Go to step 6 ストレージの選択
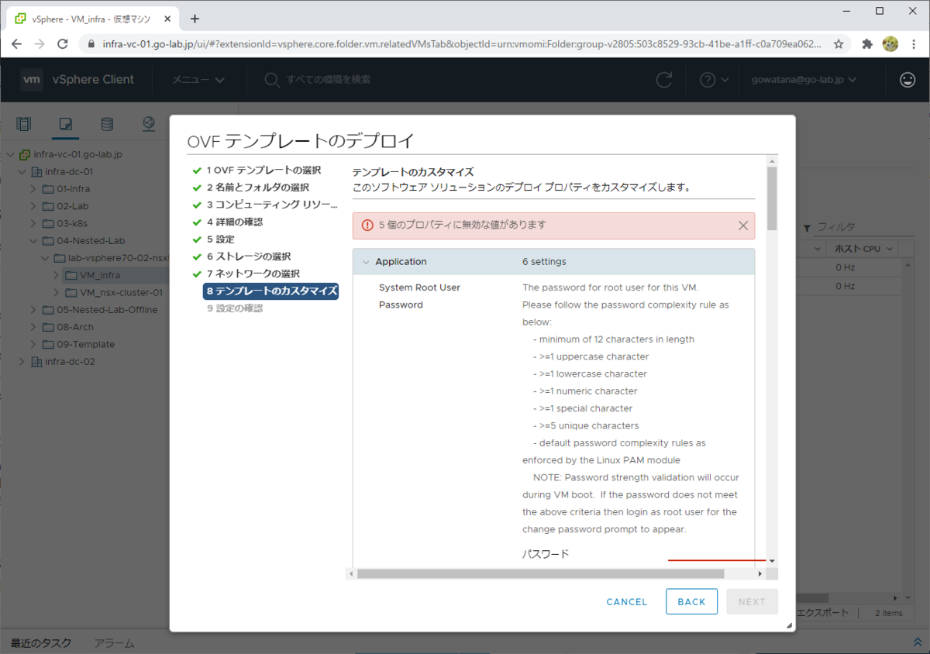Image resolution: width=930 pixels, height=654 pixels. pyautogui.click(x=249, y=256)
